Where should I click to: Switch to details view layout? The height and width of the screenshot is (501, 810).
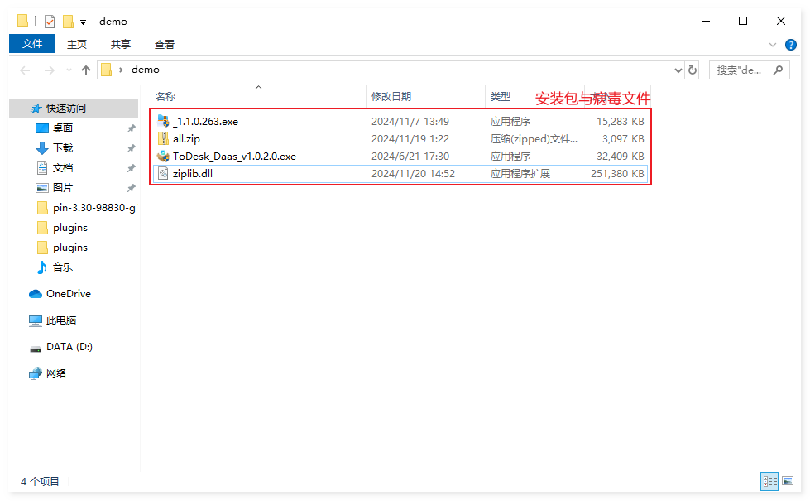coord(769,481)
